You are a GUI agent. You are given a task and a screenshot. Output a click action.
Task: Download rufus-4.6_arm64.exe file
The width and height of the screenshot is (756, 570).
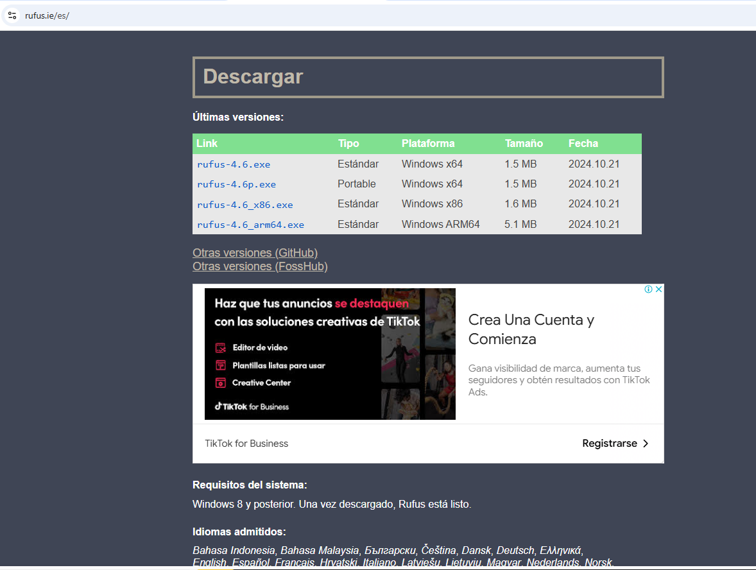coord(251,225)
